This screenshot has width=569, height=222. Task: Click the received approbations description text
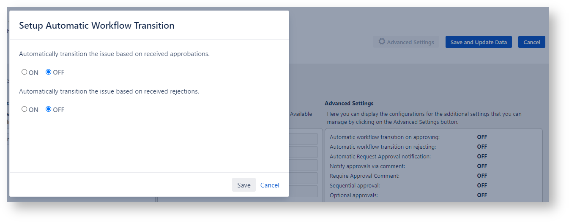pos(114,54)
